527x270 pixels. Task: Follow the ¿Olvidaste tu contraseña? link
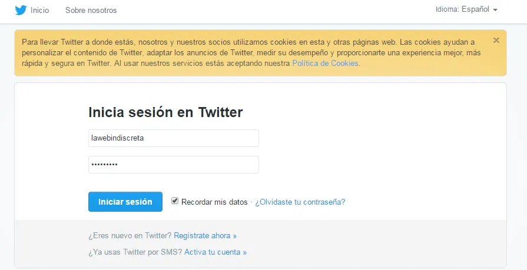(300, 202)
